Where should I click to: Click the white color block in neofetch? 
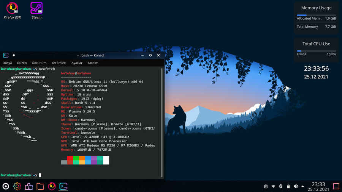click(x=106, y=160)
